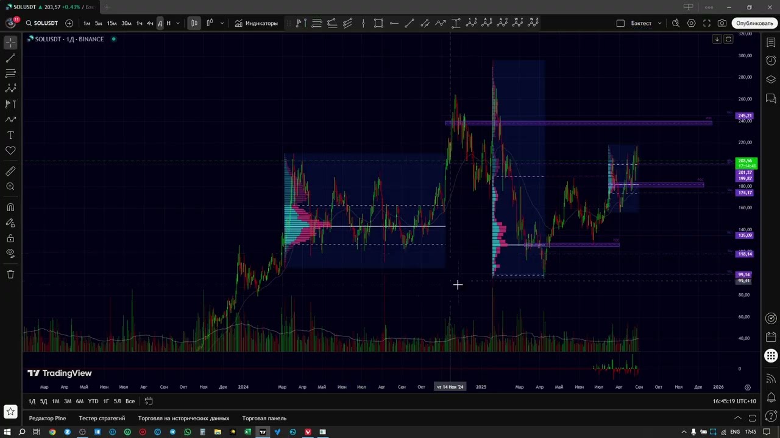The height and width of the screenshot is (438, 780).
Task: Switch to 4ч timeframe
Action: [150, 23]
